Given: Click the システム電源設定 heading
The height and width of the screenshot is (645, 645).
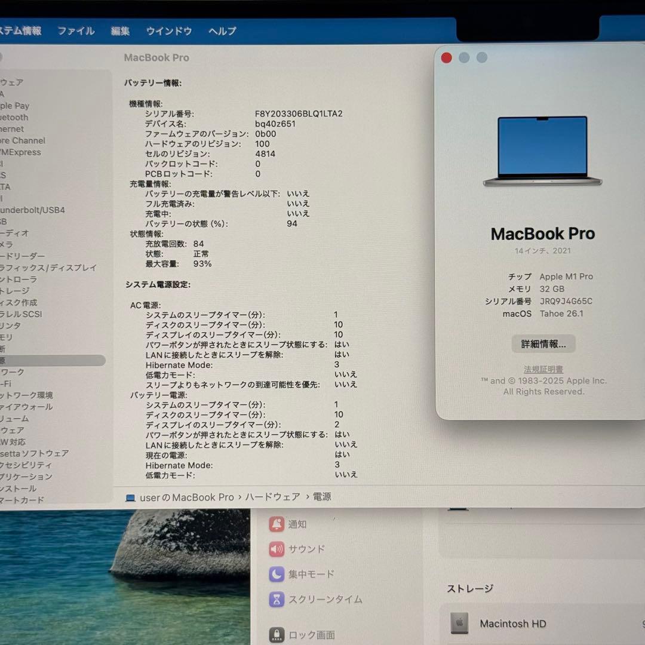Looking at the screenshot, I should [158, 285].
